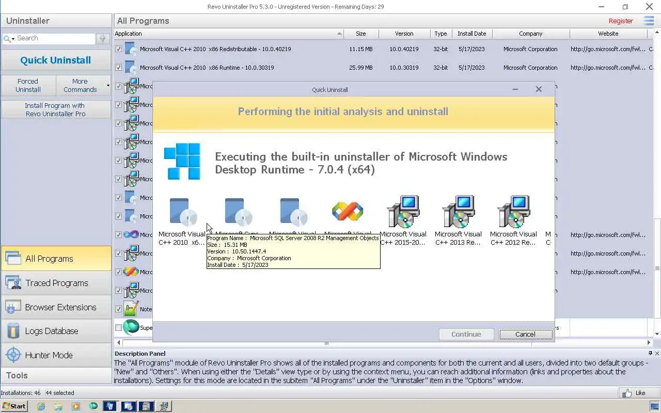This screenshot has height=413, width=661.
Task: Click Install Program with Revo Uninstaller Pro
Action: click(56, 109)
